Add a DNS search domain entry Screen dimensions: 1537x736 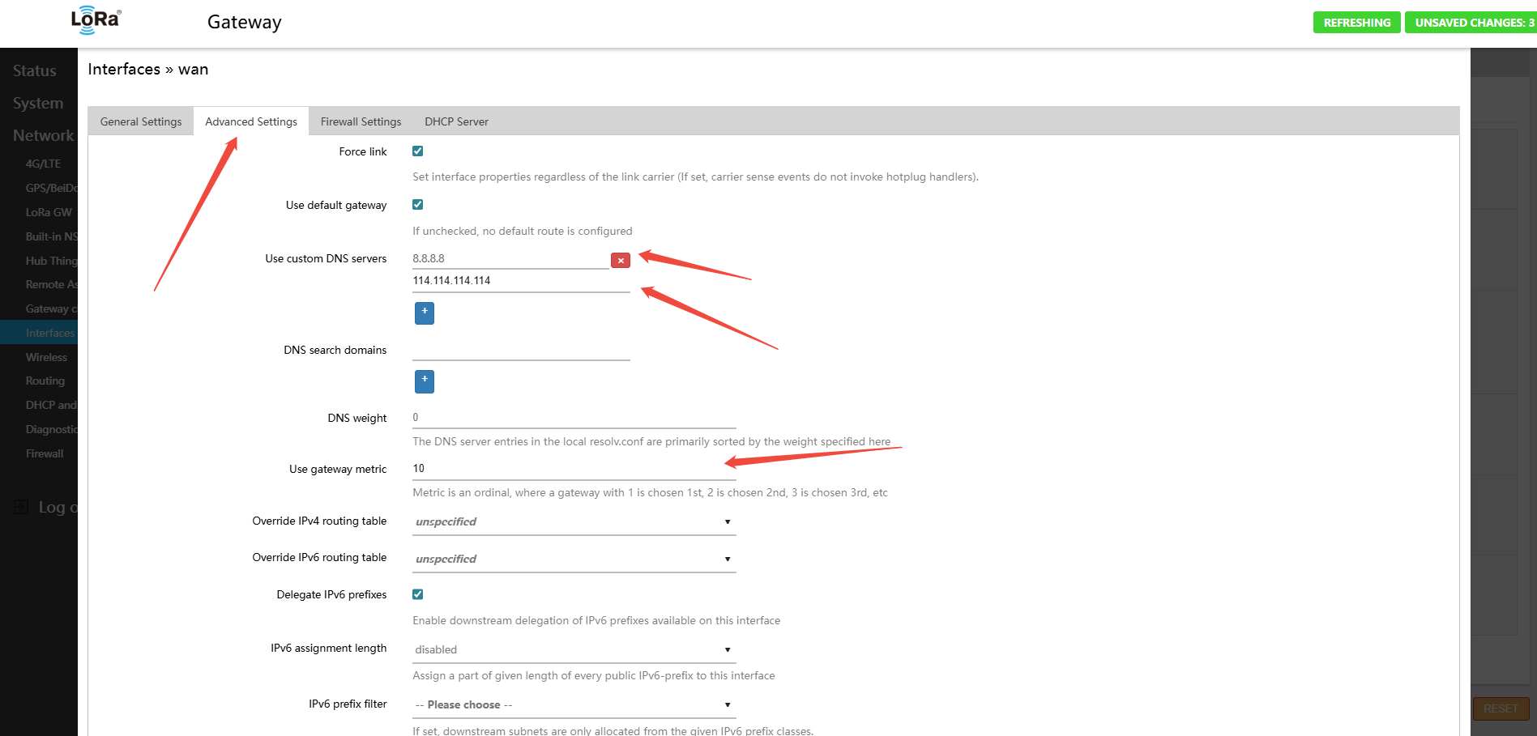click(x=424, y=381)
